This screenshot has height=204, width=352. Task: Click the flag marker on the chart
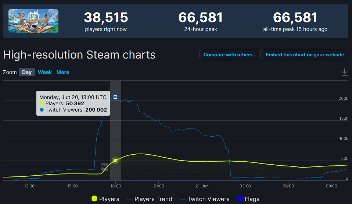click(104, 167)
